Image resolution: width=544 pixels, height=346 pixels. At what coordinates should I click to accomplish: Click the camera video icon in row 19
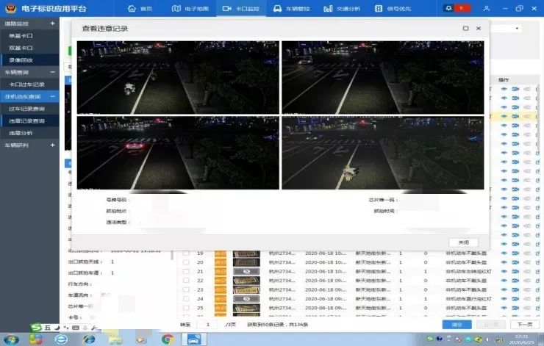(x=515, y=253)
